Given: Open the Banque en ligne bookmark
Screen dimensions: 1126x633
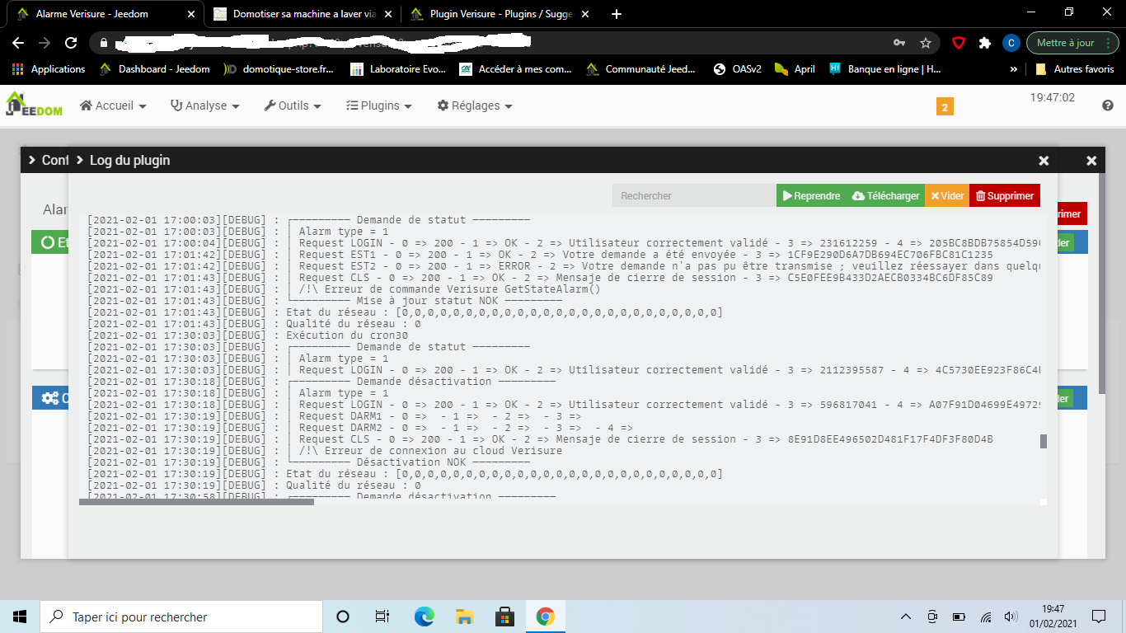Looking at the screenshot, I should click(x=884, y=69).
